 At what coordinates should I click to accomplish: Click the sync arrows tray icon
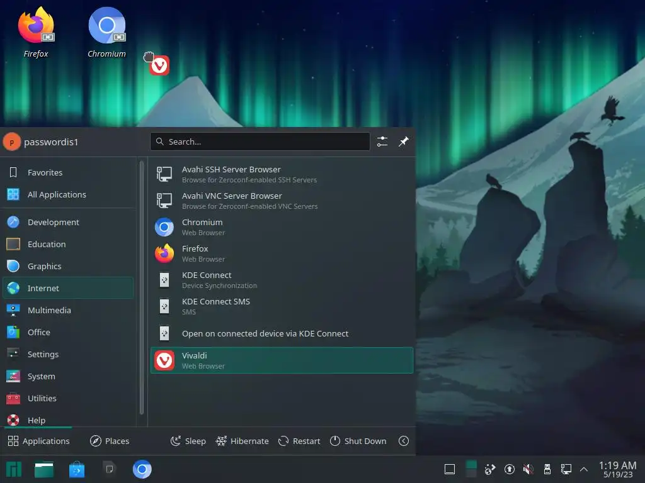click(490, 469)
